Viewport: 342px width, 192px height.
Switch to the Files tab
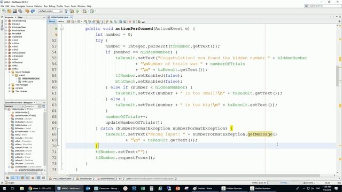point(20,17)
